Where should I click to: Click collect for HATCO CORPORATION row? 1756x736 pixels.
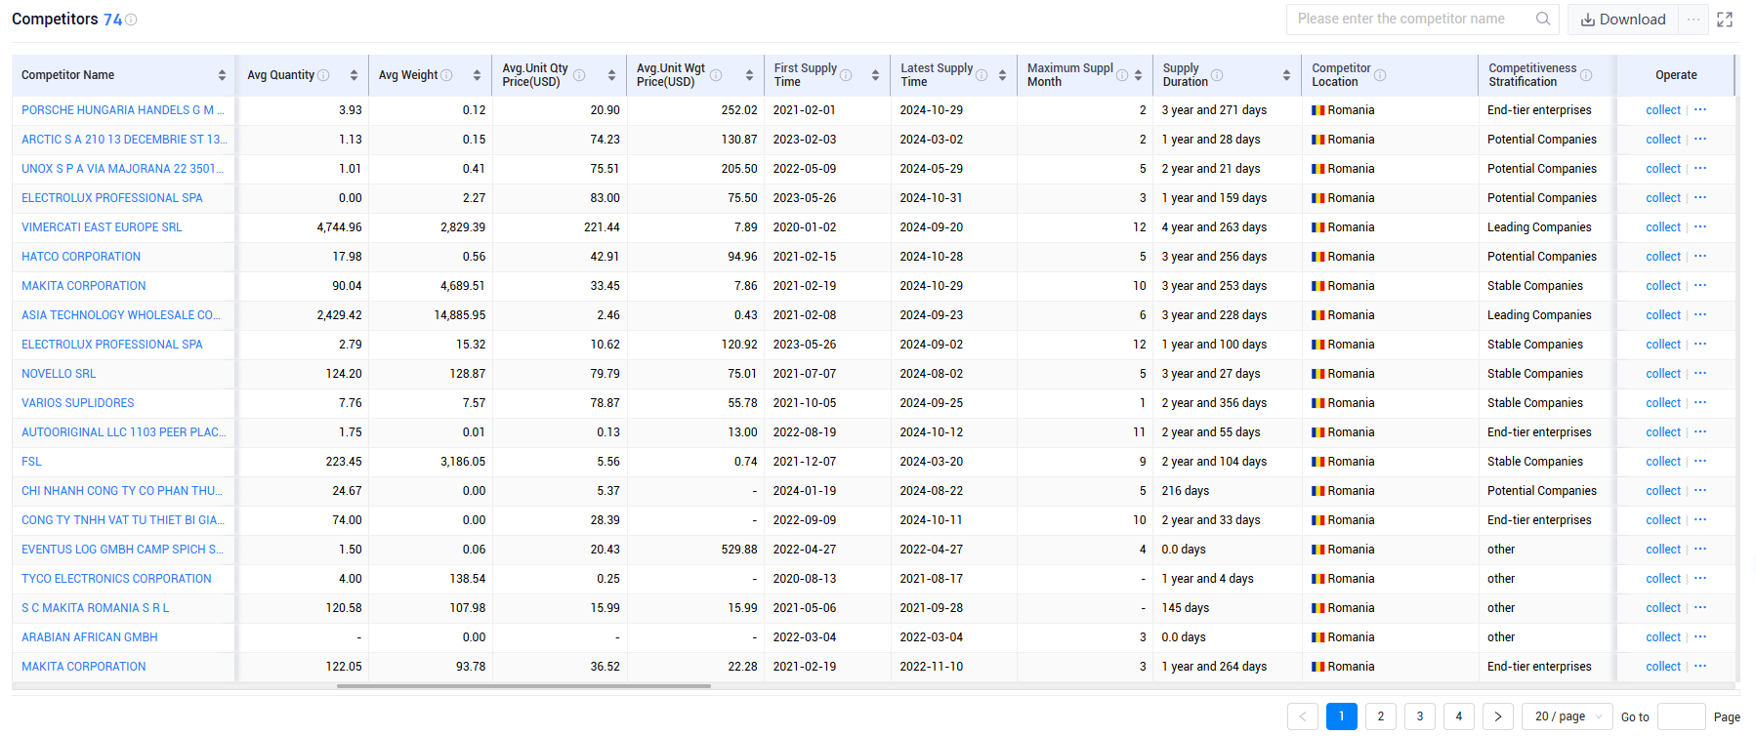click(1663, 257)
